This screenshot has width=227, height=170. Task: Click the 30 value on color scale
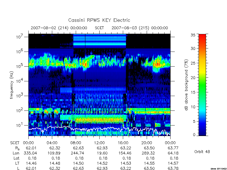[x=193, y=48]
